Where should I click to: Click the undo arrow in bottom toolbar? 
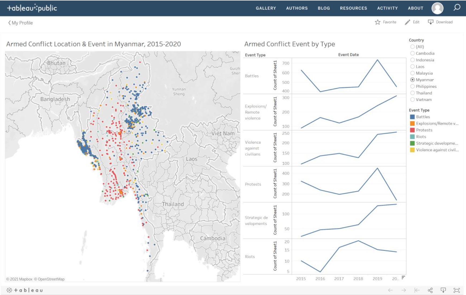coord(390,290)
